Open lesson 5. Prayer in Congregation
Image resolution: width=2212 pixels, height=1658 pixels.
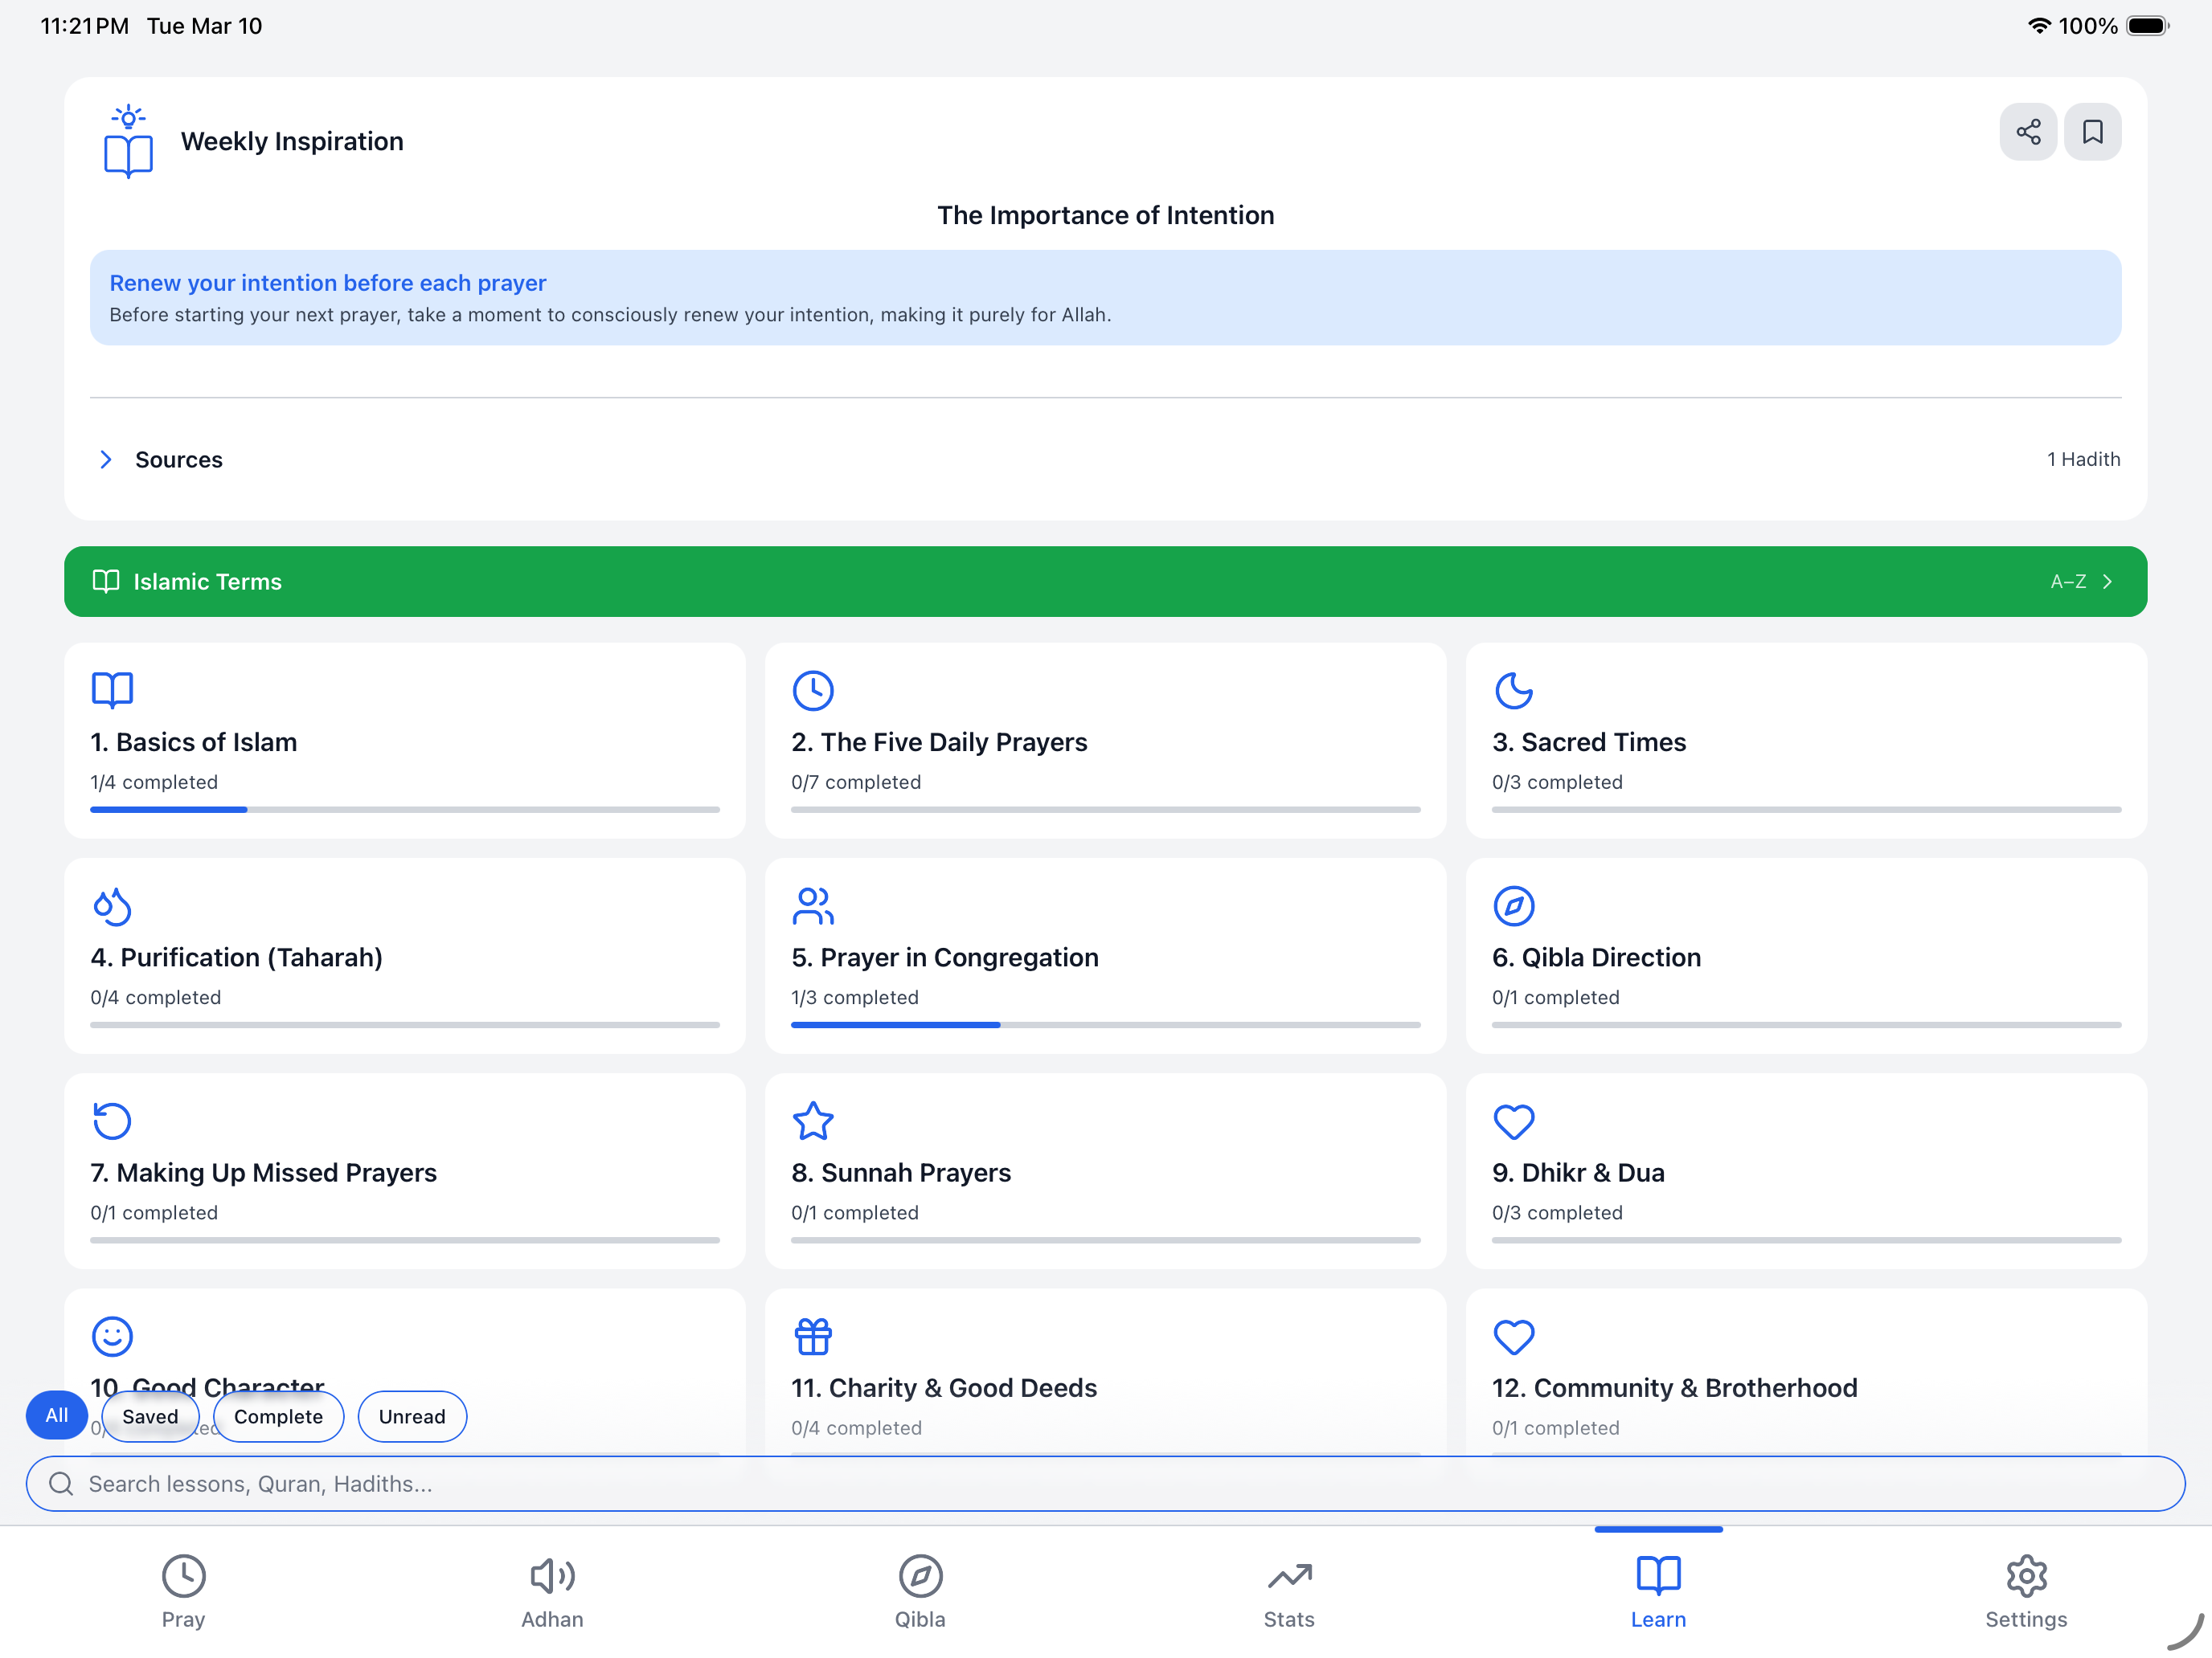1106,955
